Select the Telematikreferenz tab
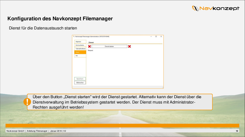This screenshot has width=245, height=137. [x=80, y=48]
